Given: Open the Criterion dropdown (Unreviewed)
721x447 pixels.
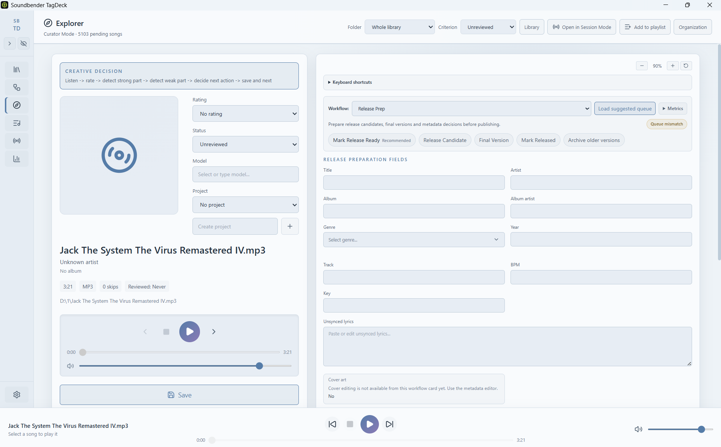Looking at the screenshot, I should (488, 27).
